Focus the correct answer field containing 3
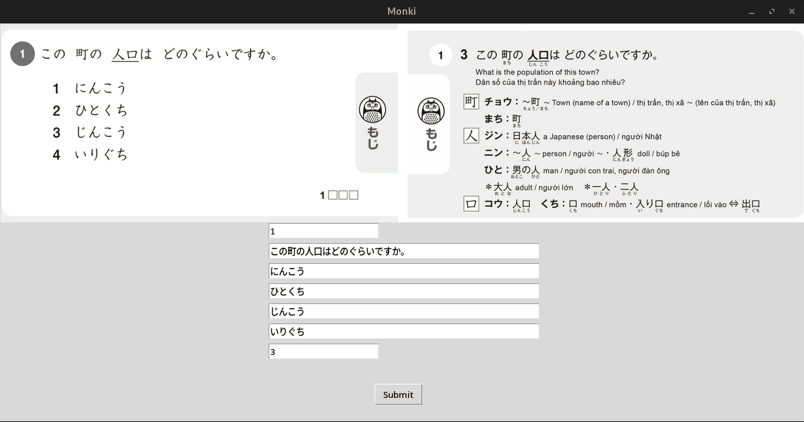The image size is (804, 422). (324, 352)
